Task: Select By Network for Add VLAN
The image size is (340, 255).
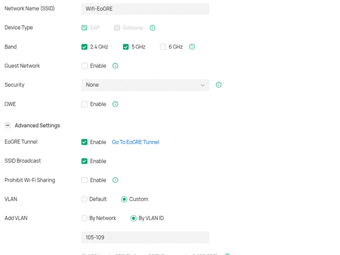Action: [84, 218]
